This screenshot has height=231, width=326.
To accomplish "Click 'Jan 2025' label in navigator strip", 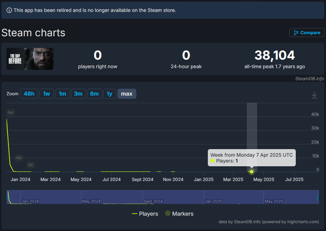I will (214, 201).
